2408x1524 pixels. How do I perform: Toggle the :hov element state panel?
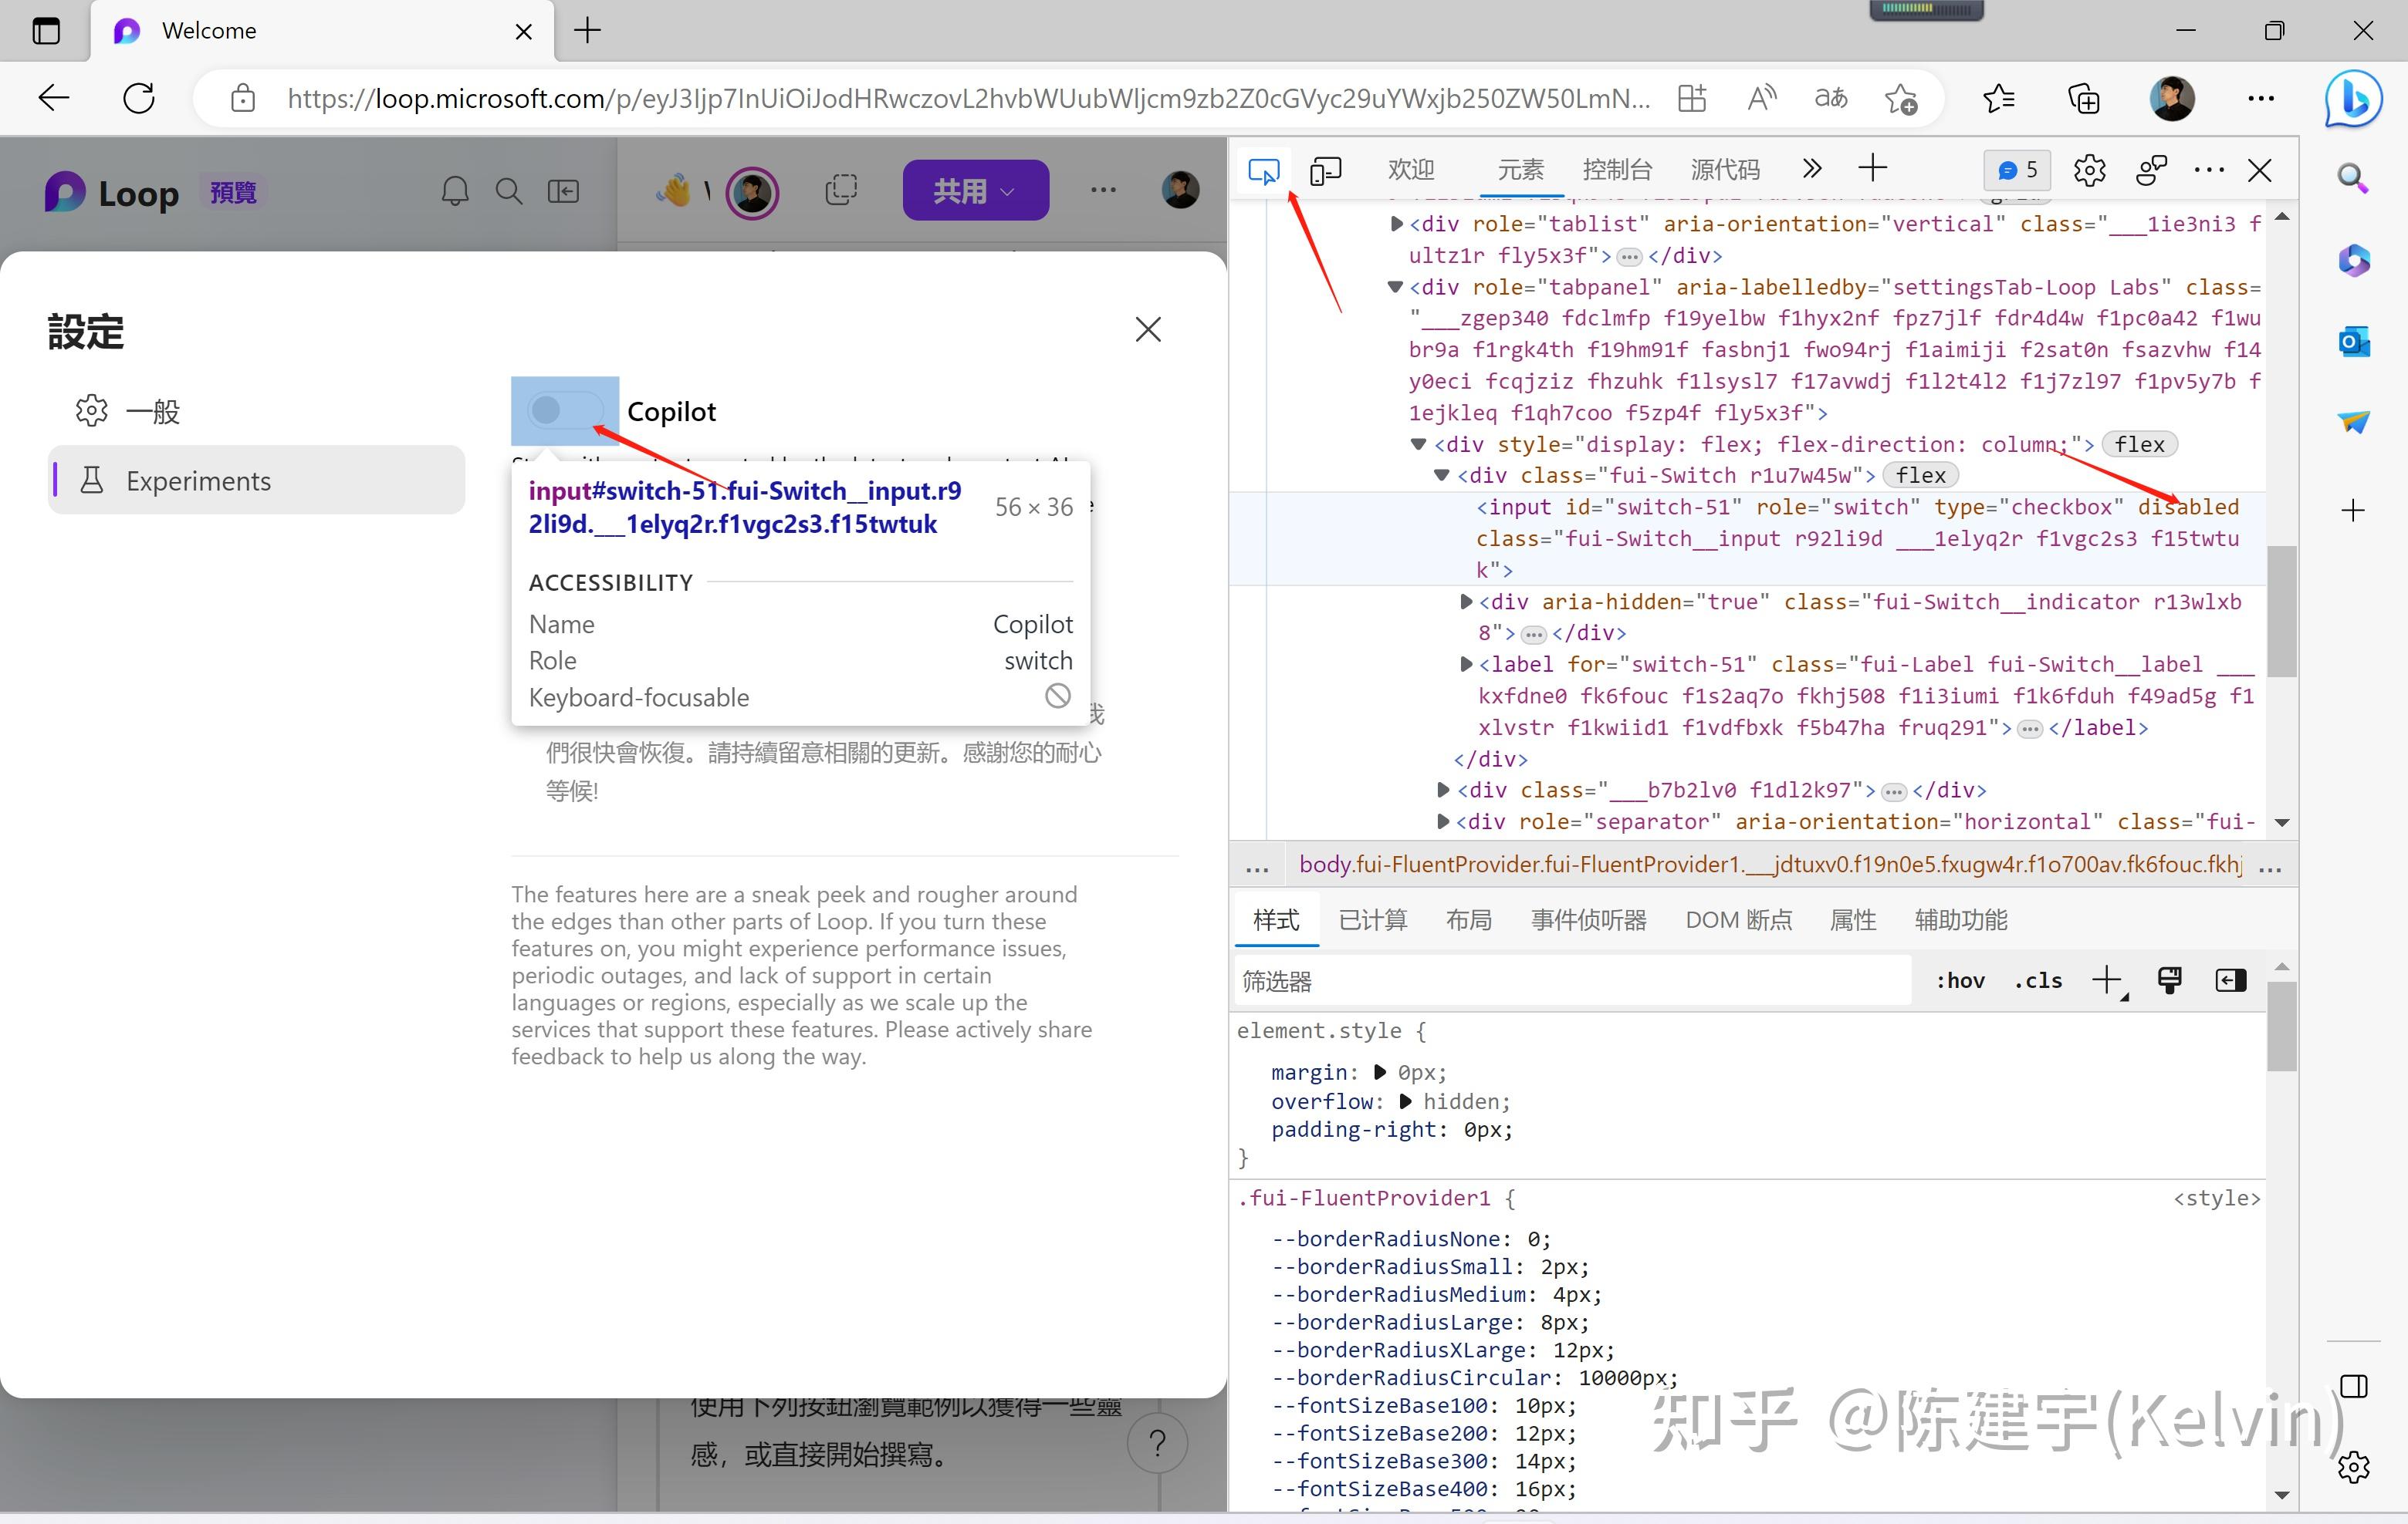click(1960, 980)
